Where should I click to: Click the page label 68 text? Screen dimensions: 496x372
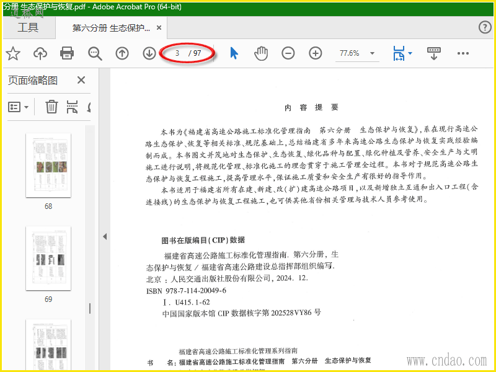[48, 206]
